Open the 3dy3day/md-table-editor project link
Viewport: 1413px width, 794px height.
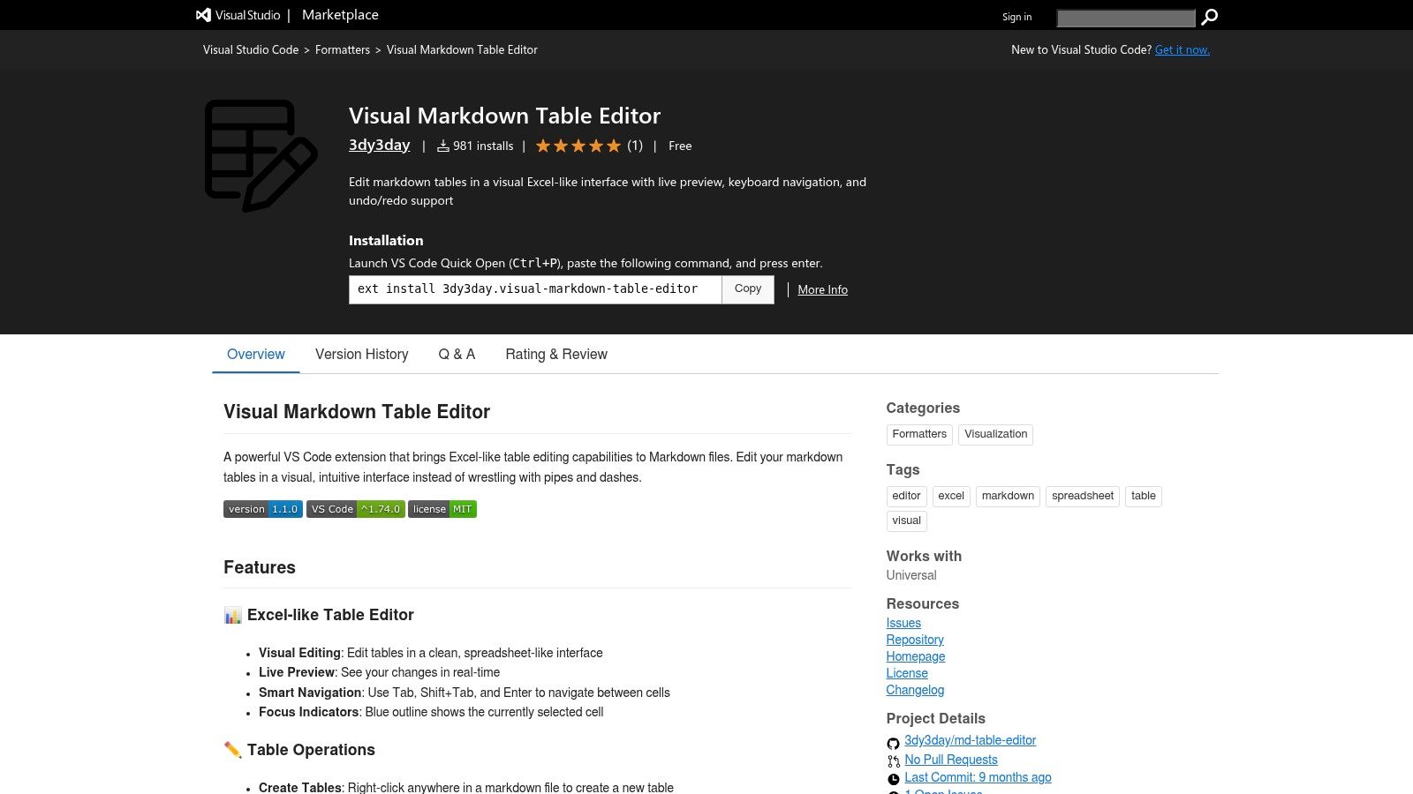tap(970, 740)
